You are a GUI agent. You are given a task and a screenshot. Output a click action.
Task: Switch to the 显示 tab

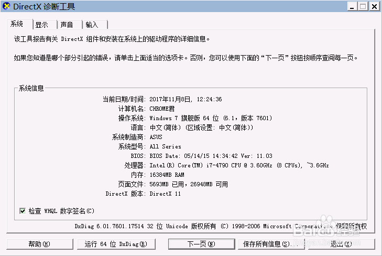click(45, 25)
